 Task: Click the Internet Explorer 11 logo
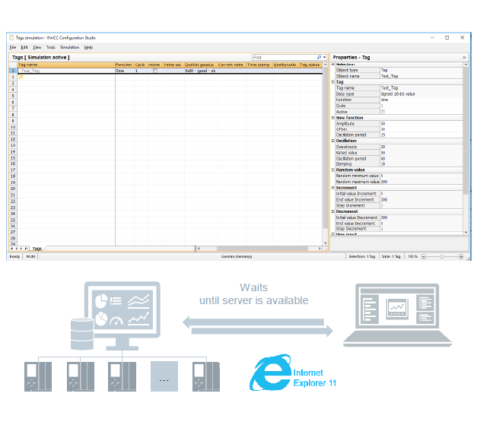tap(270, 373)
